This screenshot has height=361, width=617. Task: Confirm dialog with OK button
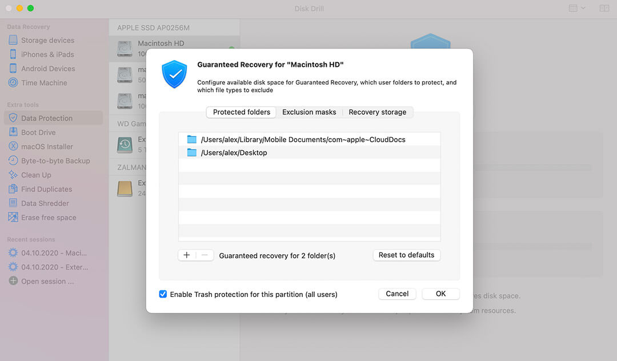(x=440, y=294)
